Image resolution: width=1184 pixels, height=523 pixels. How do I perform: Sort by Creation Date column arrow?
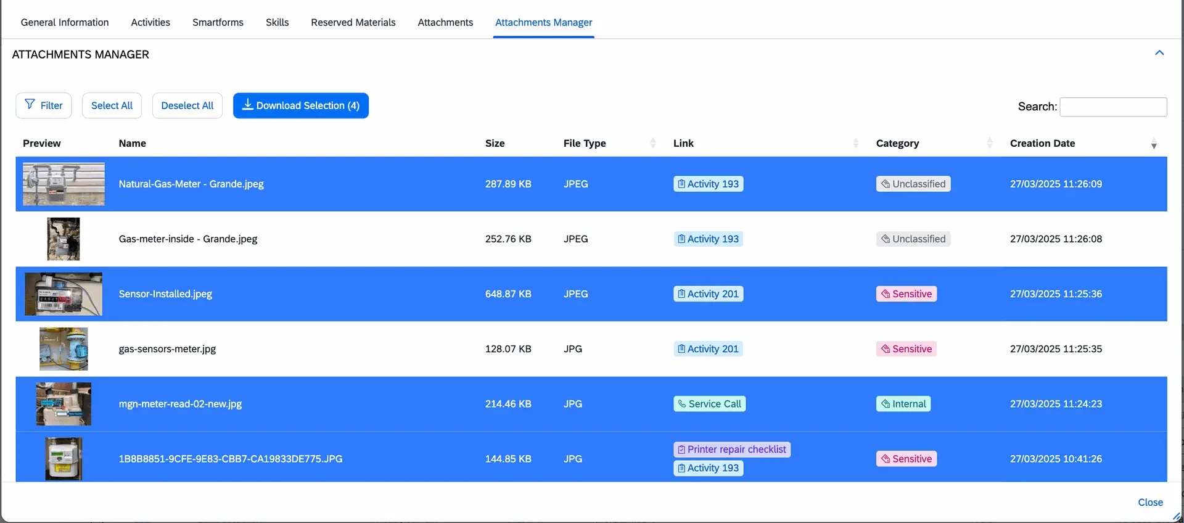pos(1154,144)
